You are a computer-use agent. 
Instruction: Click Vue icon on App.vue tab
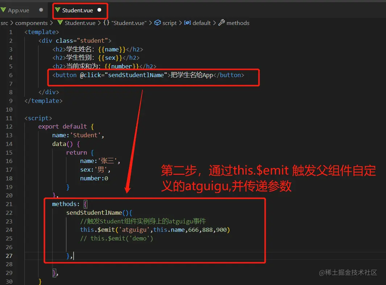(3, 10)
